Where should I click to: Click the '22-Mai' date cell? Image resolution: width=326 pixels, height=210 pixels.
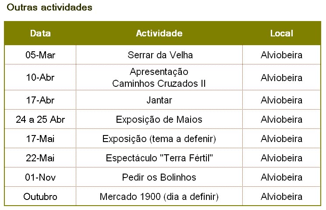[x=40, y=158]
